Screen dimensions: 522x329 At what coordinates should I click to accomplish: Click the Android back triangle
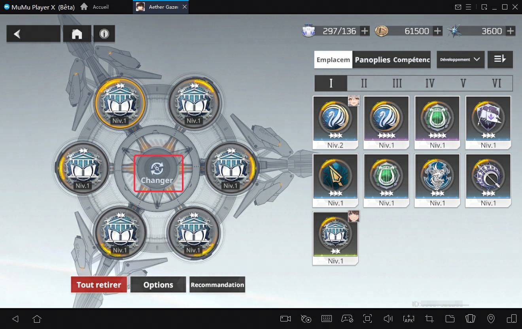[15, 319]
